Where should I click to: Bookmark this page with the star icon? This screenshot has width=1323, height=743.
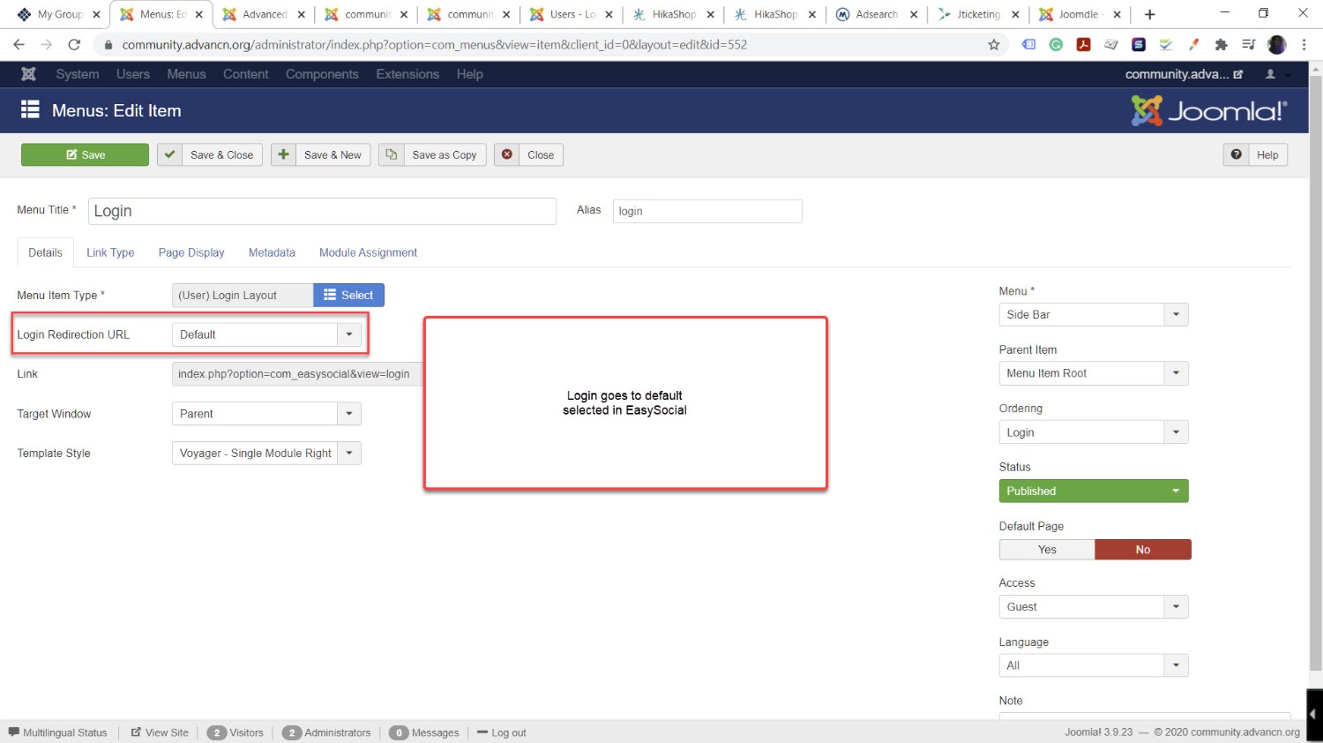994,44
